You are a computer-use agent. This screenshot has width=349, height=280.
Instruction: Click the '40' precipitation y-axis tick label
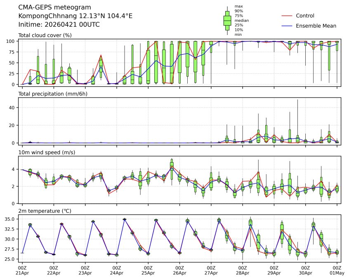tap(12, 107)
